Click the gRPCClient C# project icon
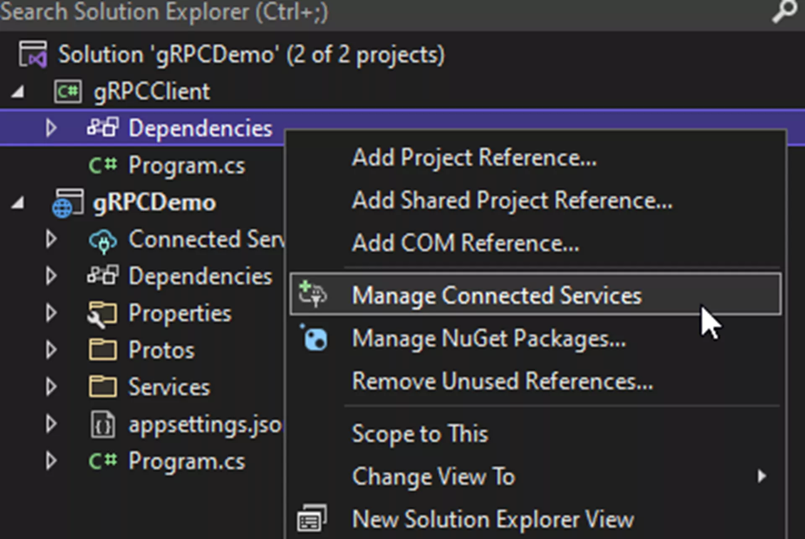The height and width of the screenshot is (539, 805). click(68, 91)
